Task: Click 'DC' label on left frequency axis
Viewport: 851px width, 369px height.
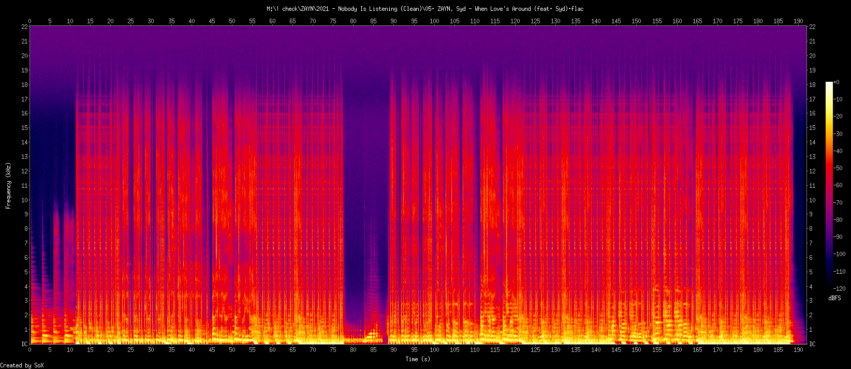Action: pos(24,344)
